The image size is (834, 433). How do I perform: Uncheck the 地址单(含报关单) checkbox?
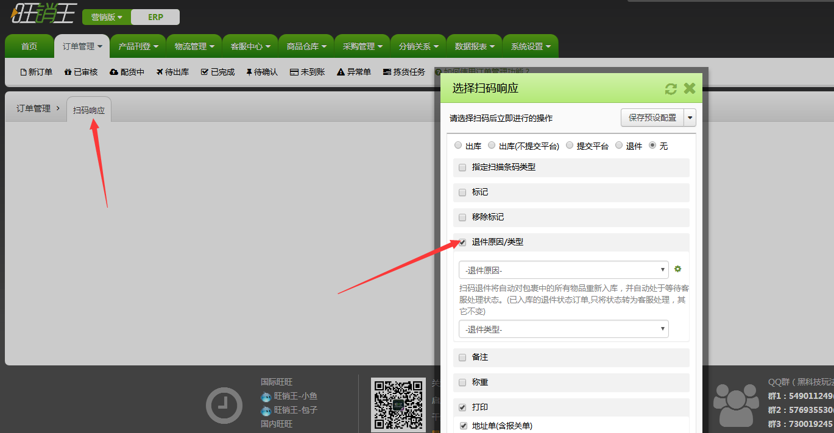coord(463,426)
